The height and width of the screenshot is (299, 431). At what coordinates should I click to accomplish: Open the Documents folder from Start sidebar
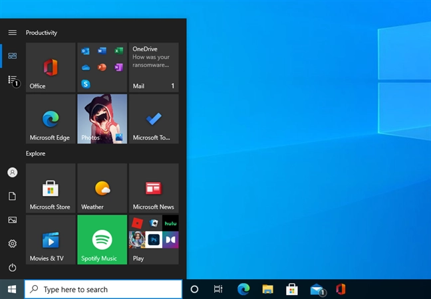[x=13, y=196]
